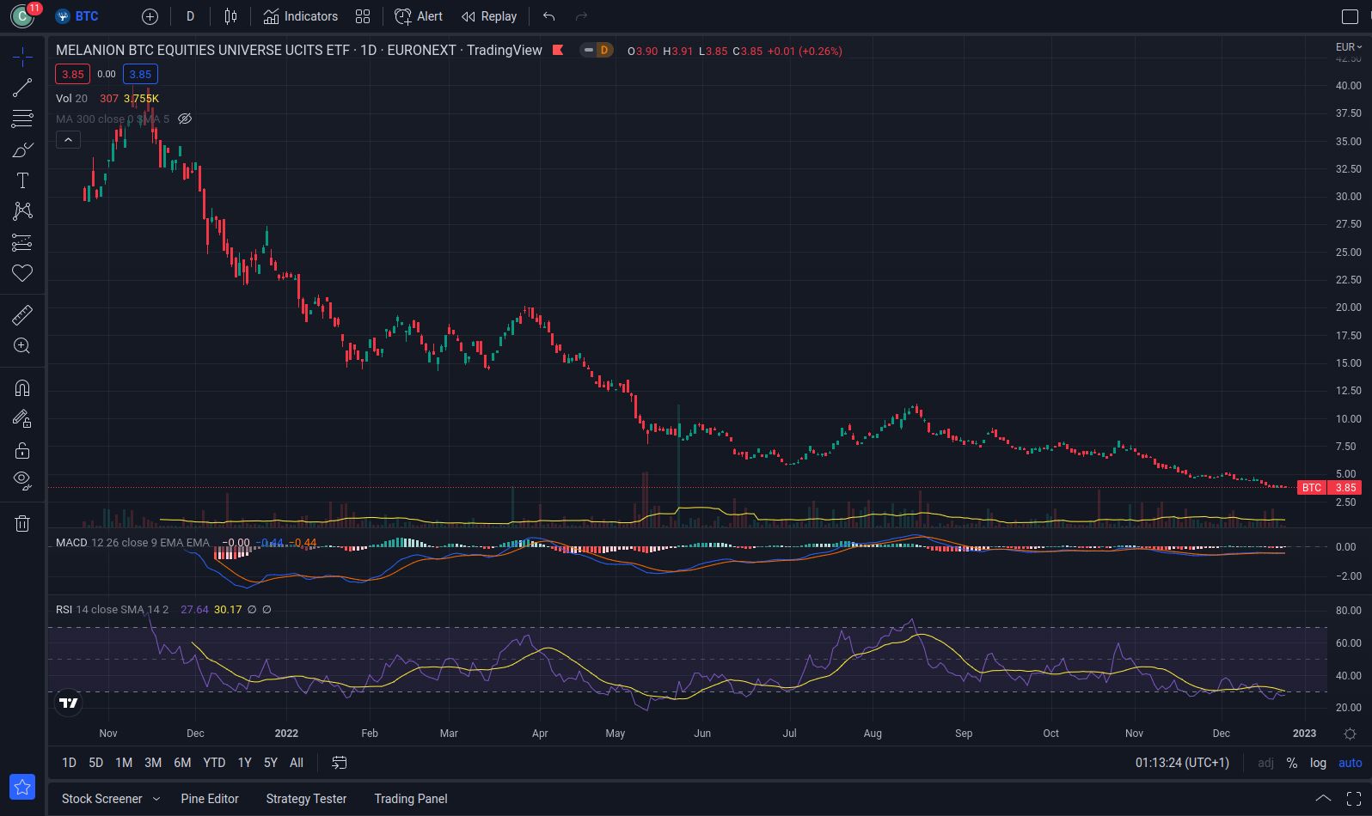Toggle log scale mode
The width and height of the screenshot is (1372, 816).
(1318, 763)
